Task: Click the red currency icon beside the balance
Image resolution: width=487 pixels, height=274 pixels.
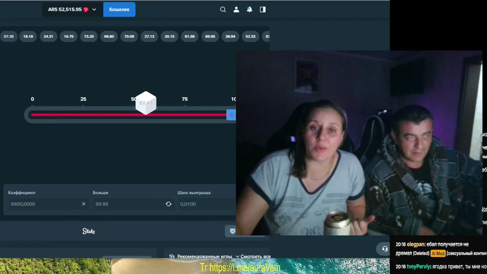Action: coord(86,10)
